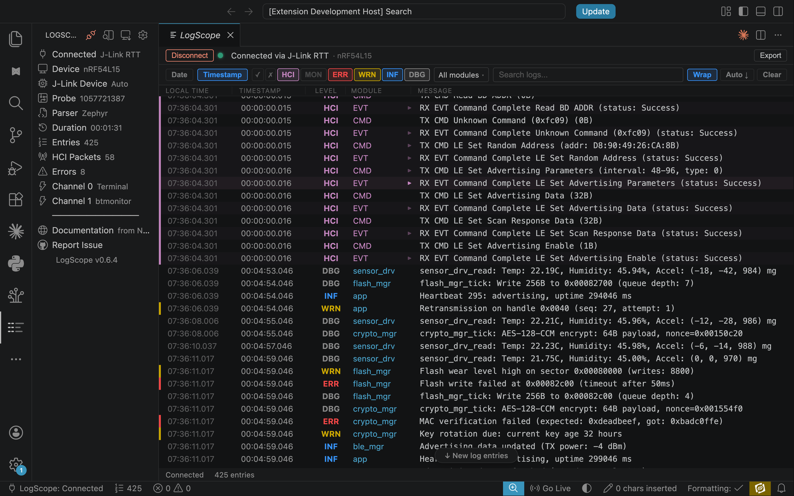Image resolution: width=794 pixels, height=496 pixels.
Task: Open the Explorer view in activity bar
Action: [x=16, y=39]
